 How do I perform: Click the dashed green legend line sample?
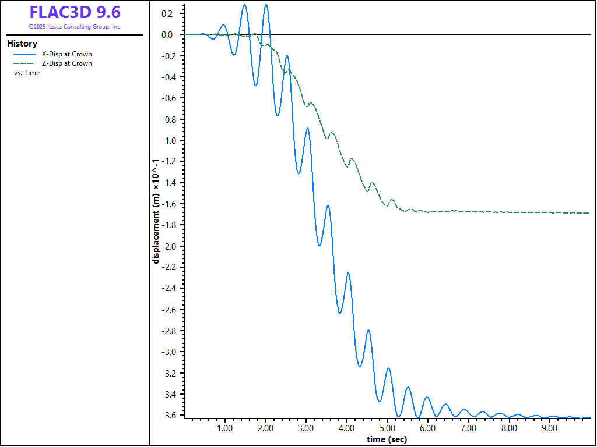click(x=24, y=63)
